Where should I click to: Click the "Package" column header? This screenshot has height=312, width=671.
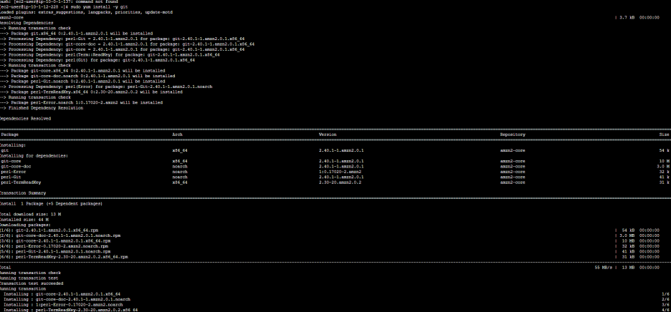[x=10, y=135]
